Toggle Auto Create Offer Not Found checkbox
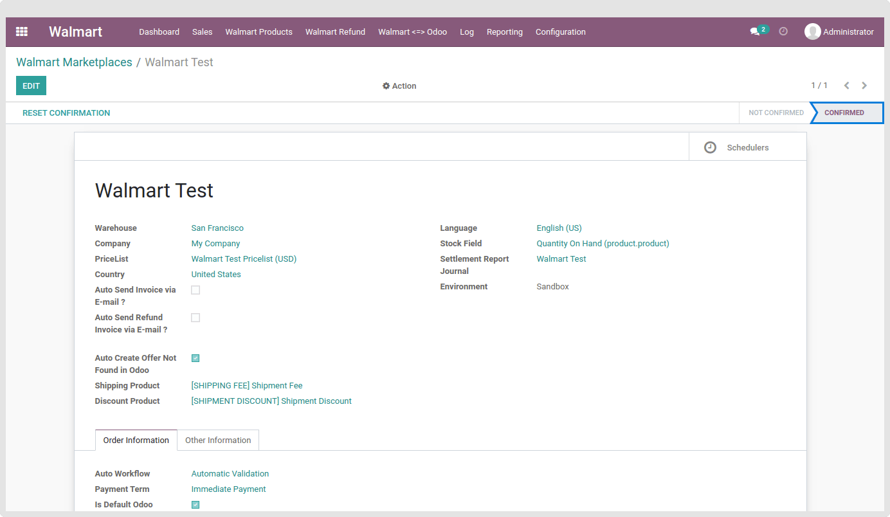Image resolution: width=890 pixels, height=517 pixels. coord(195,358)
